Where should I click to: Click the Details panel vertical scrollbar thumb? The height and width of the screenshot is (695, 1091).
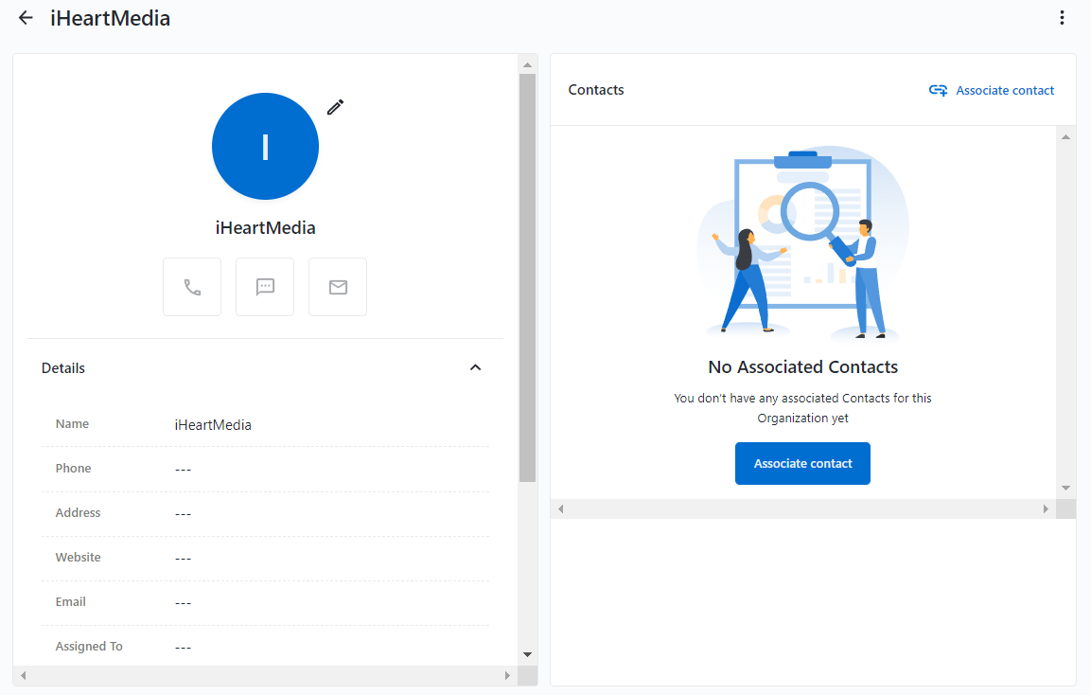[527, 277]
